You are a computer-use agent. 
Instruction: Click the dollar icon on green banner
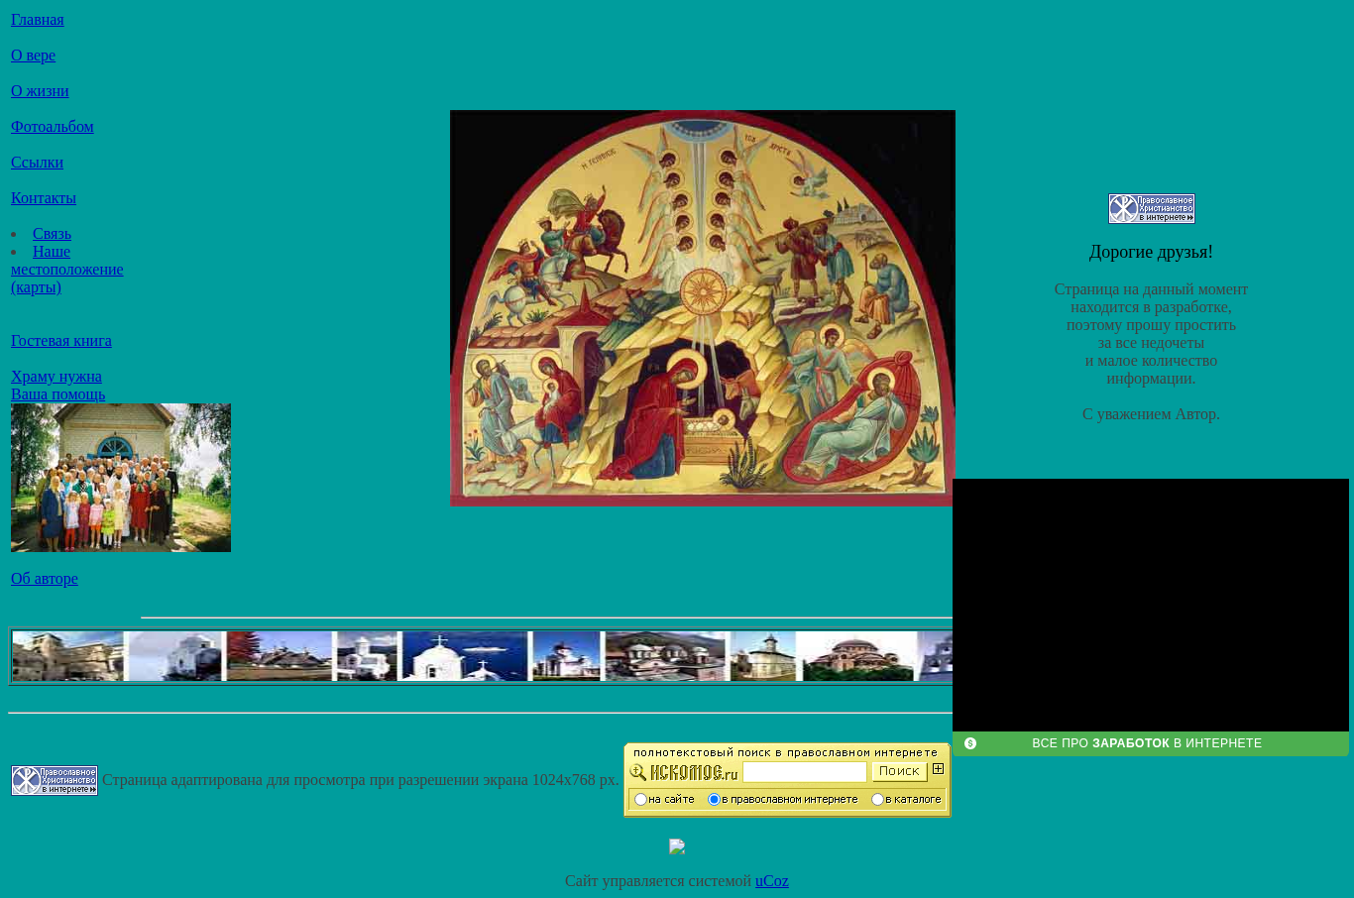pos(970,743)
